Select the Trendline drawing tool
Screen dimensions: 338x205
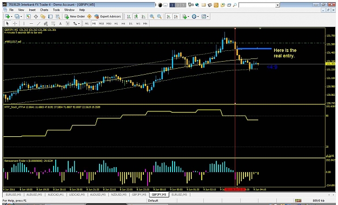tap(38, 23)
